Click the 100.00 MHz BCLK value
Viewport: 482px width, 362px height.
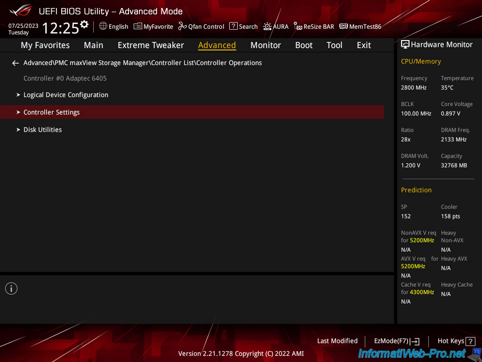point(416,114)
